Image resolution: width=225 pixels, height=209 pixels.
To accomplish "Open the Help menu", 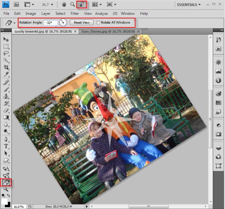I will tap(144, 14).
